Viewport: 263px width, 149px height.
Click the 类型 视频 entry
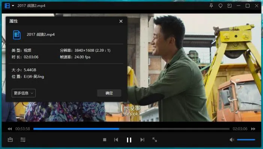tap(21, 50)
